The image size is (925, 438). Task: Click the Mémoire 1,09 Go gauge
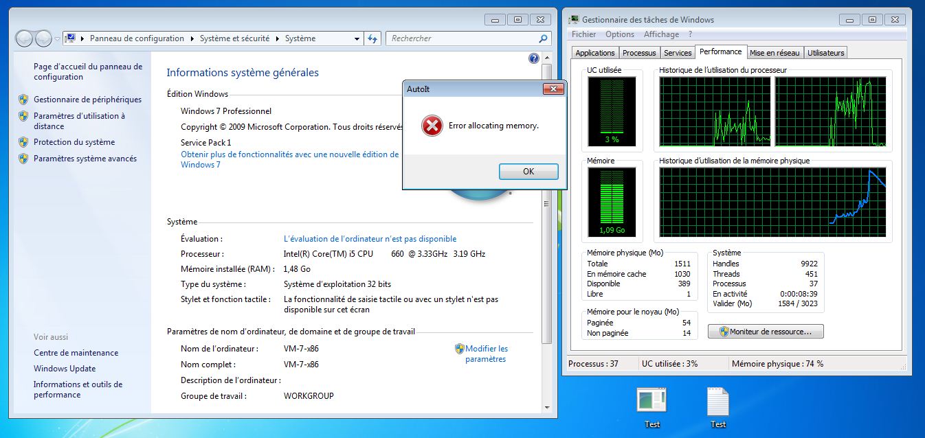(611, 202)
